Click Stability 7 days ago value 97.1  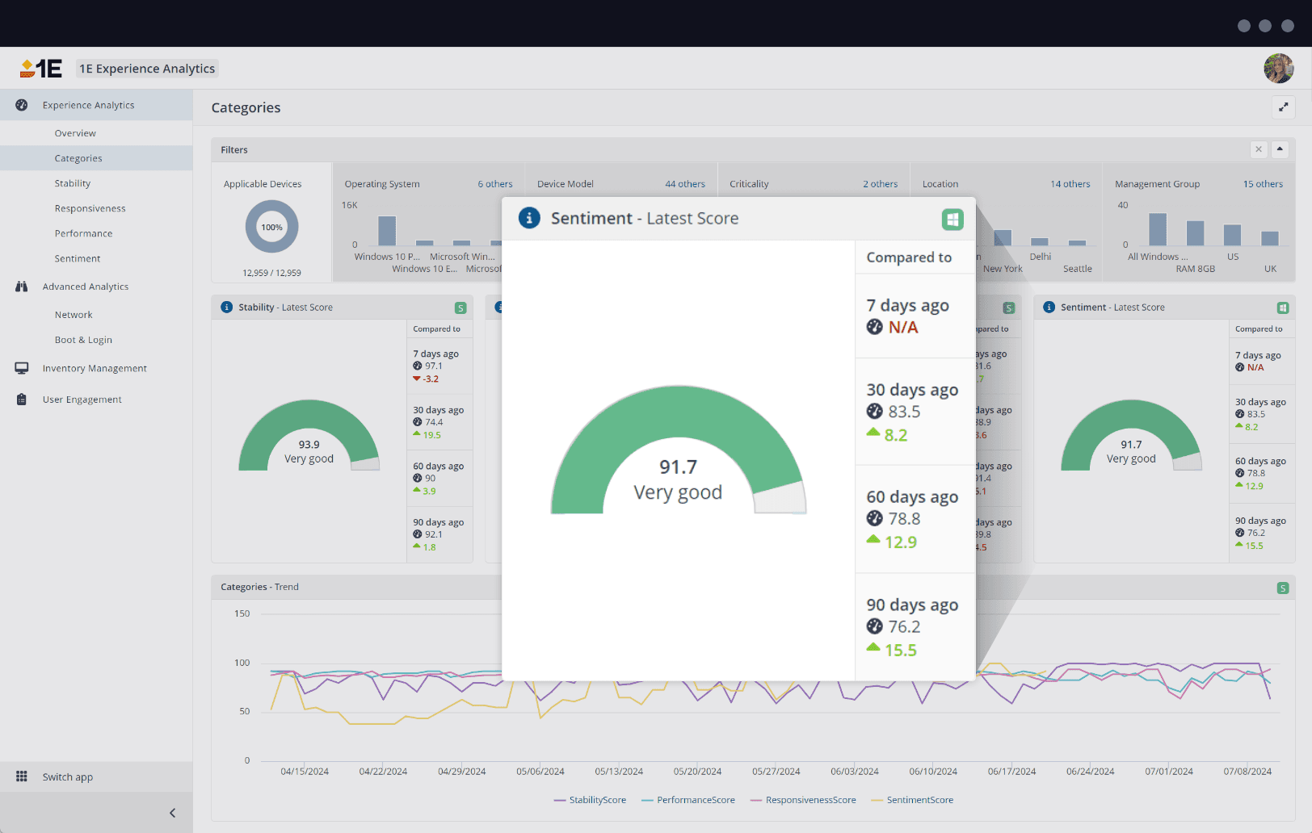coord(434,366)
